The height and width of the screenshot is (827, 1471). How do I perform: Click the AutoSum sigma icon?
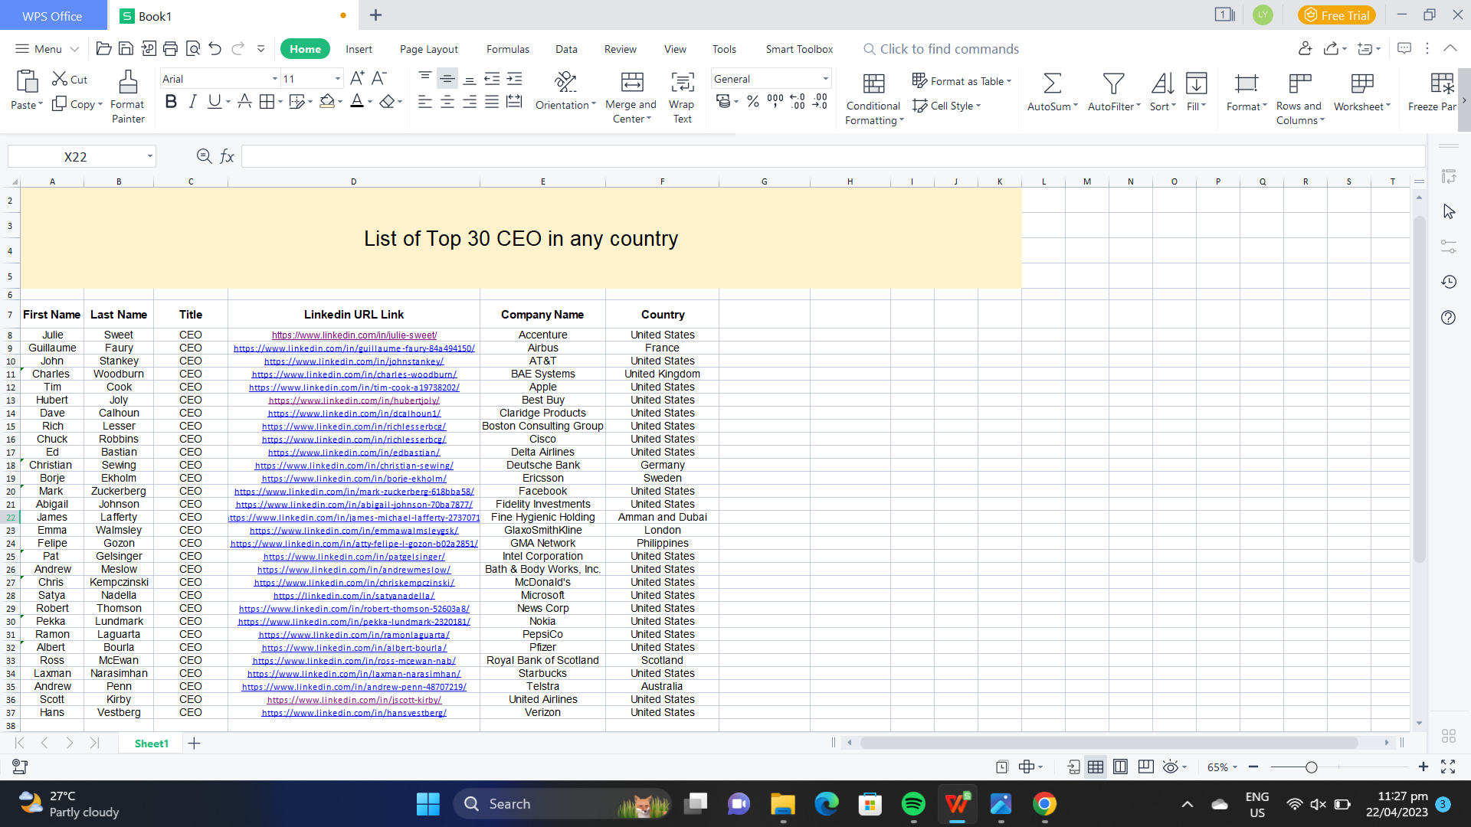1052,83
